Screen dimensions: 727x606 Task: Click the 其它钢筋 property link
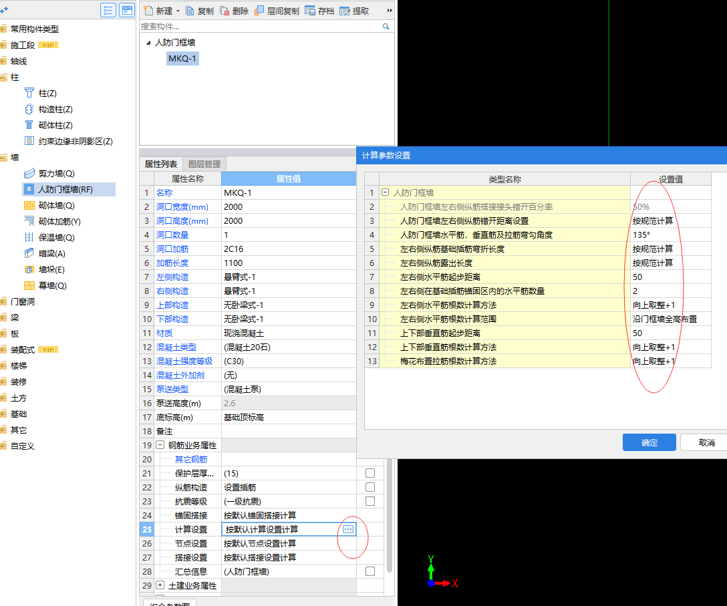191,459
